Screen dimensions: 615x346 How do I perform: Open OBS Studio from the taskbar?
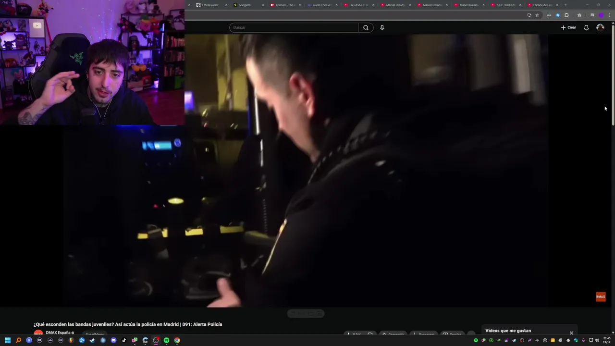[156, 340]
